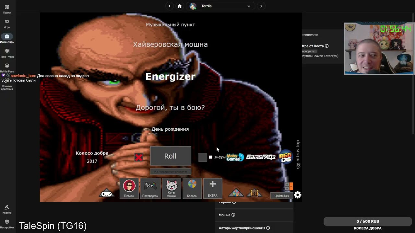The image size is (415, 233).
Task: Open the GameFAQs link
Action: pyautogui.click(x=261, y=157)
